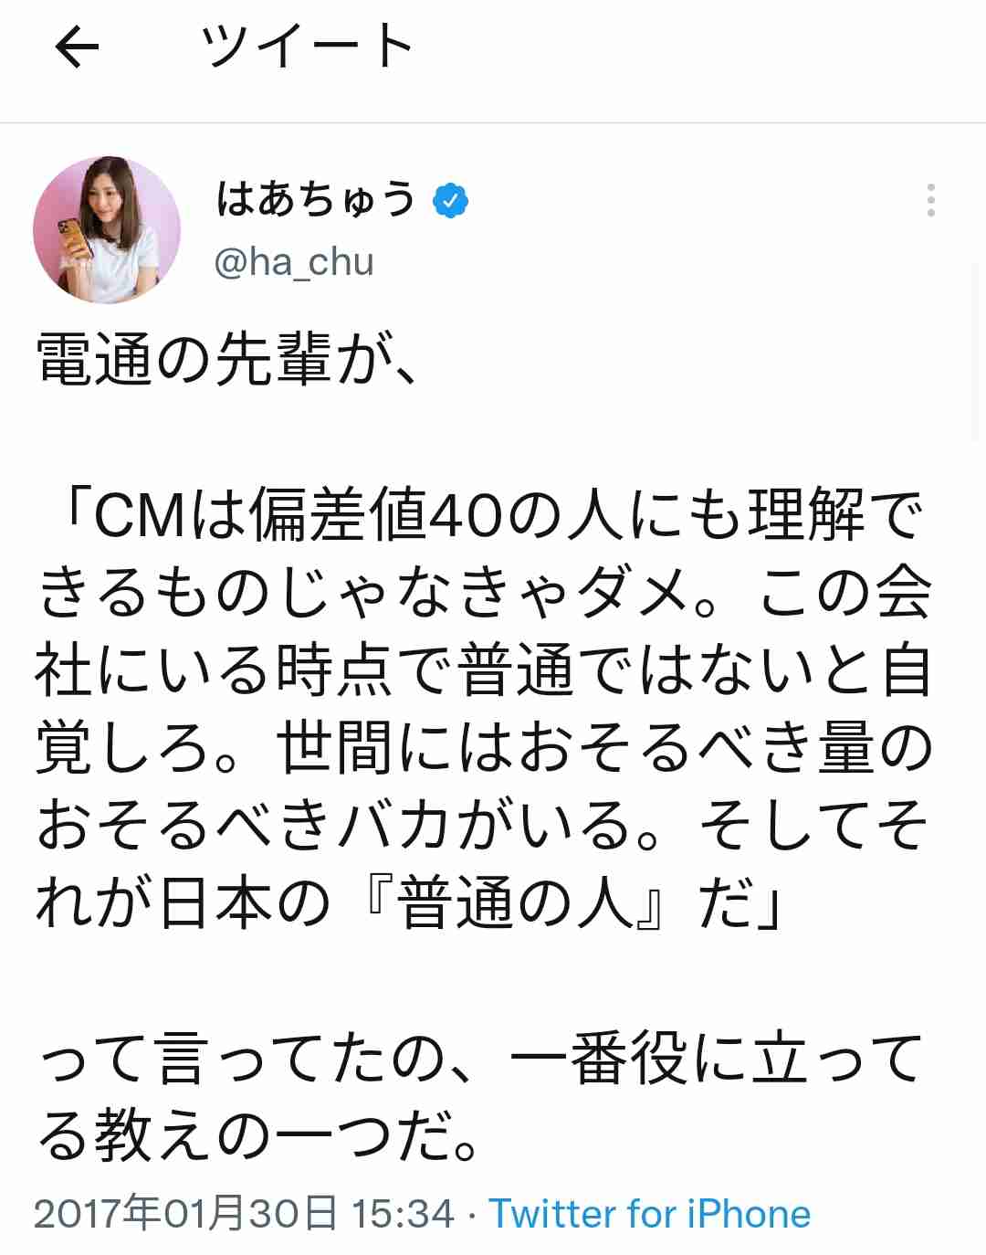Tap the 2017年01月30日 date stamp
This screenshot has height=1255, width=986.
point(185,1214)
